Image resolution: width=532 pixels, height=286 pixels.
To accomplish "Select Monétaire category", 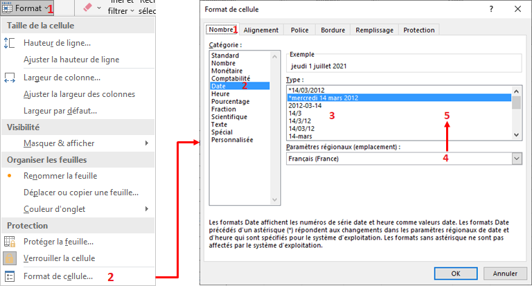I will click(x=240, y=71).
